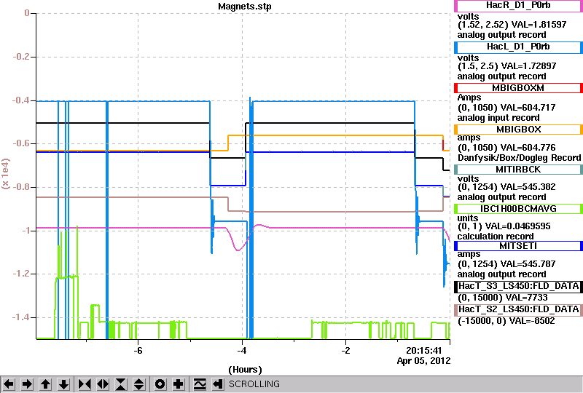This screenshot has width=583, height=393.
Task: Select the MITSETI blue legend label
Action: tap(518, 246)
